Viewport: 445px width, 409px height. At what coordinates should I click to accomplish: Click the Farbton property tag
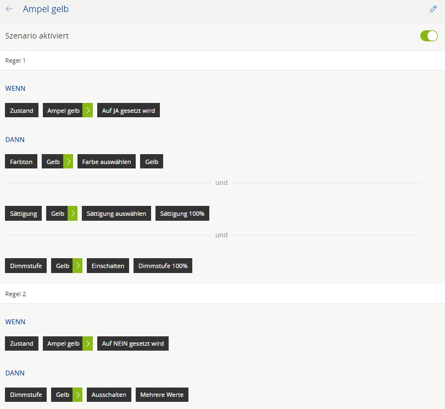point(21,162)
